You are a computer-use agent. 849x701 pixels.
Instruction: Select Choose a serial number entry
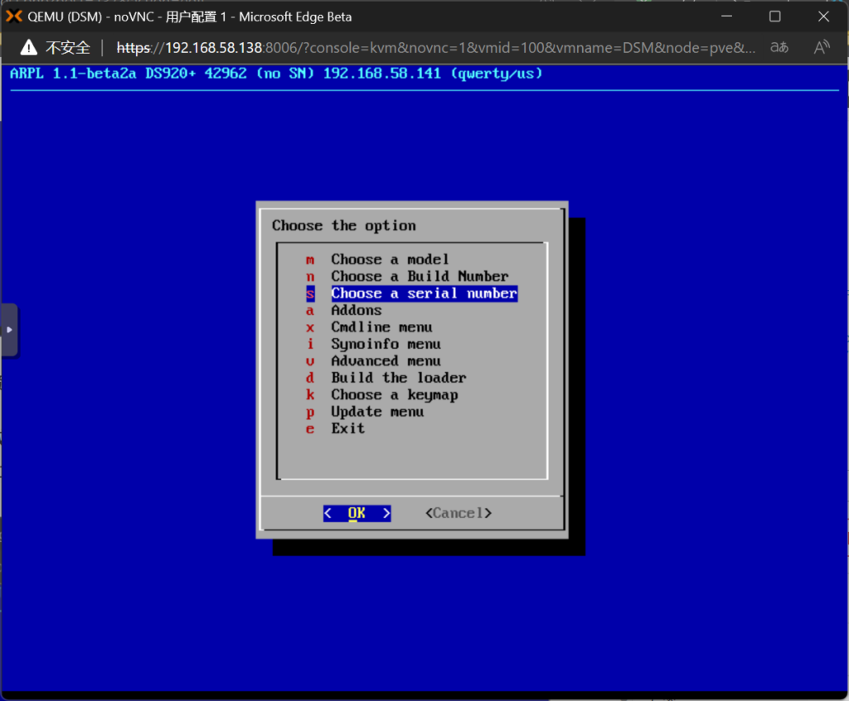pos(424,293)
